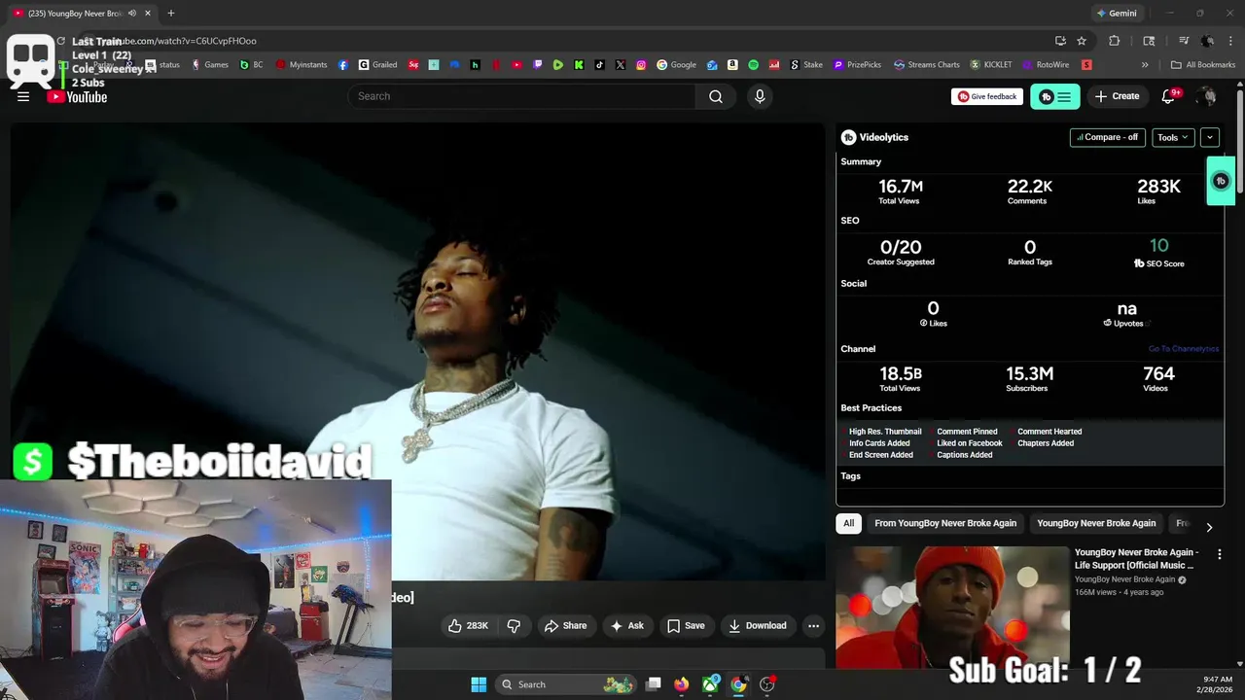Follow Go To Channelytics link
Screen dimensions: 1245x700
(x=1183, y=349)
